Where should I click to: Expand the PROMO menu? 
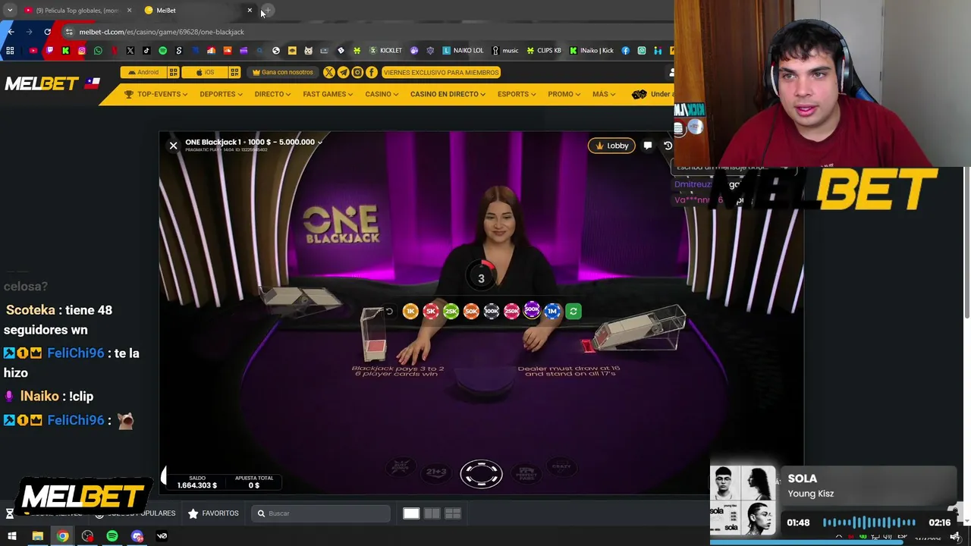[564, 94]
